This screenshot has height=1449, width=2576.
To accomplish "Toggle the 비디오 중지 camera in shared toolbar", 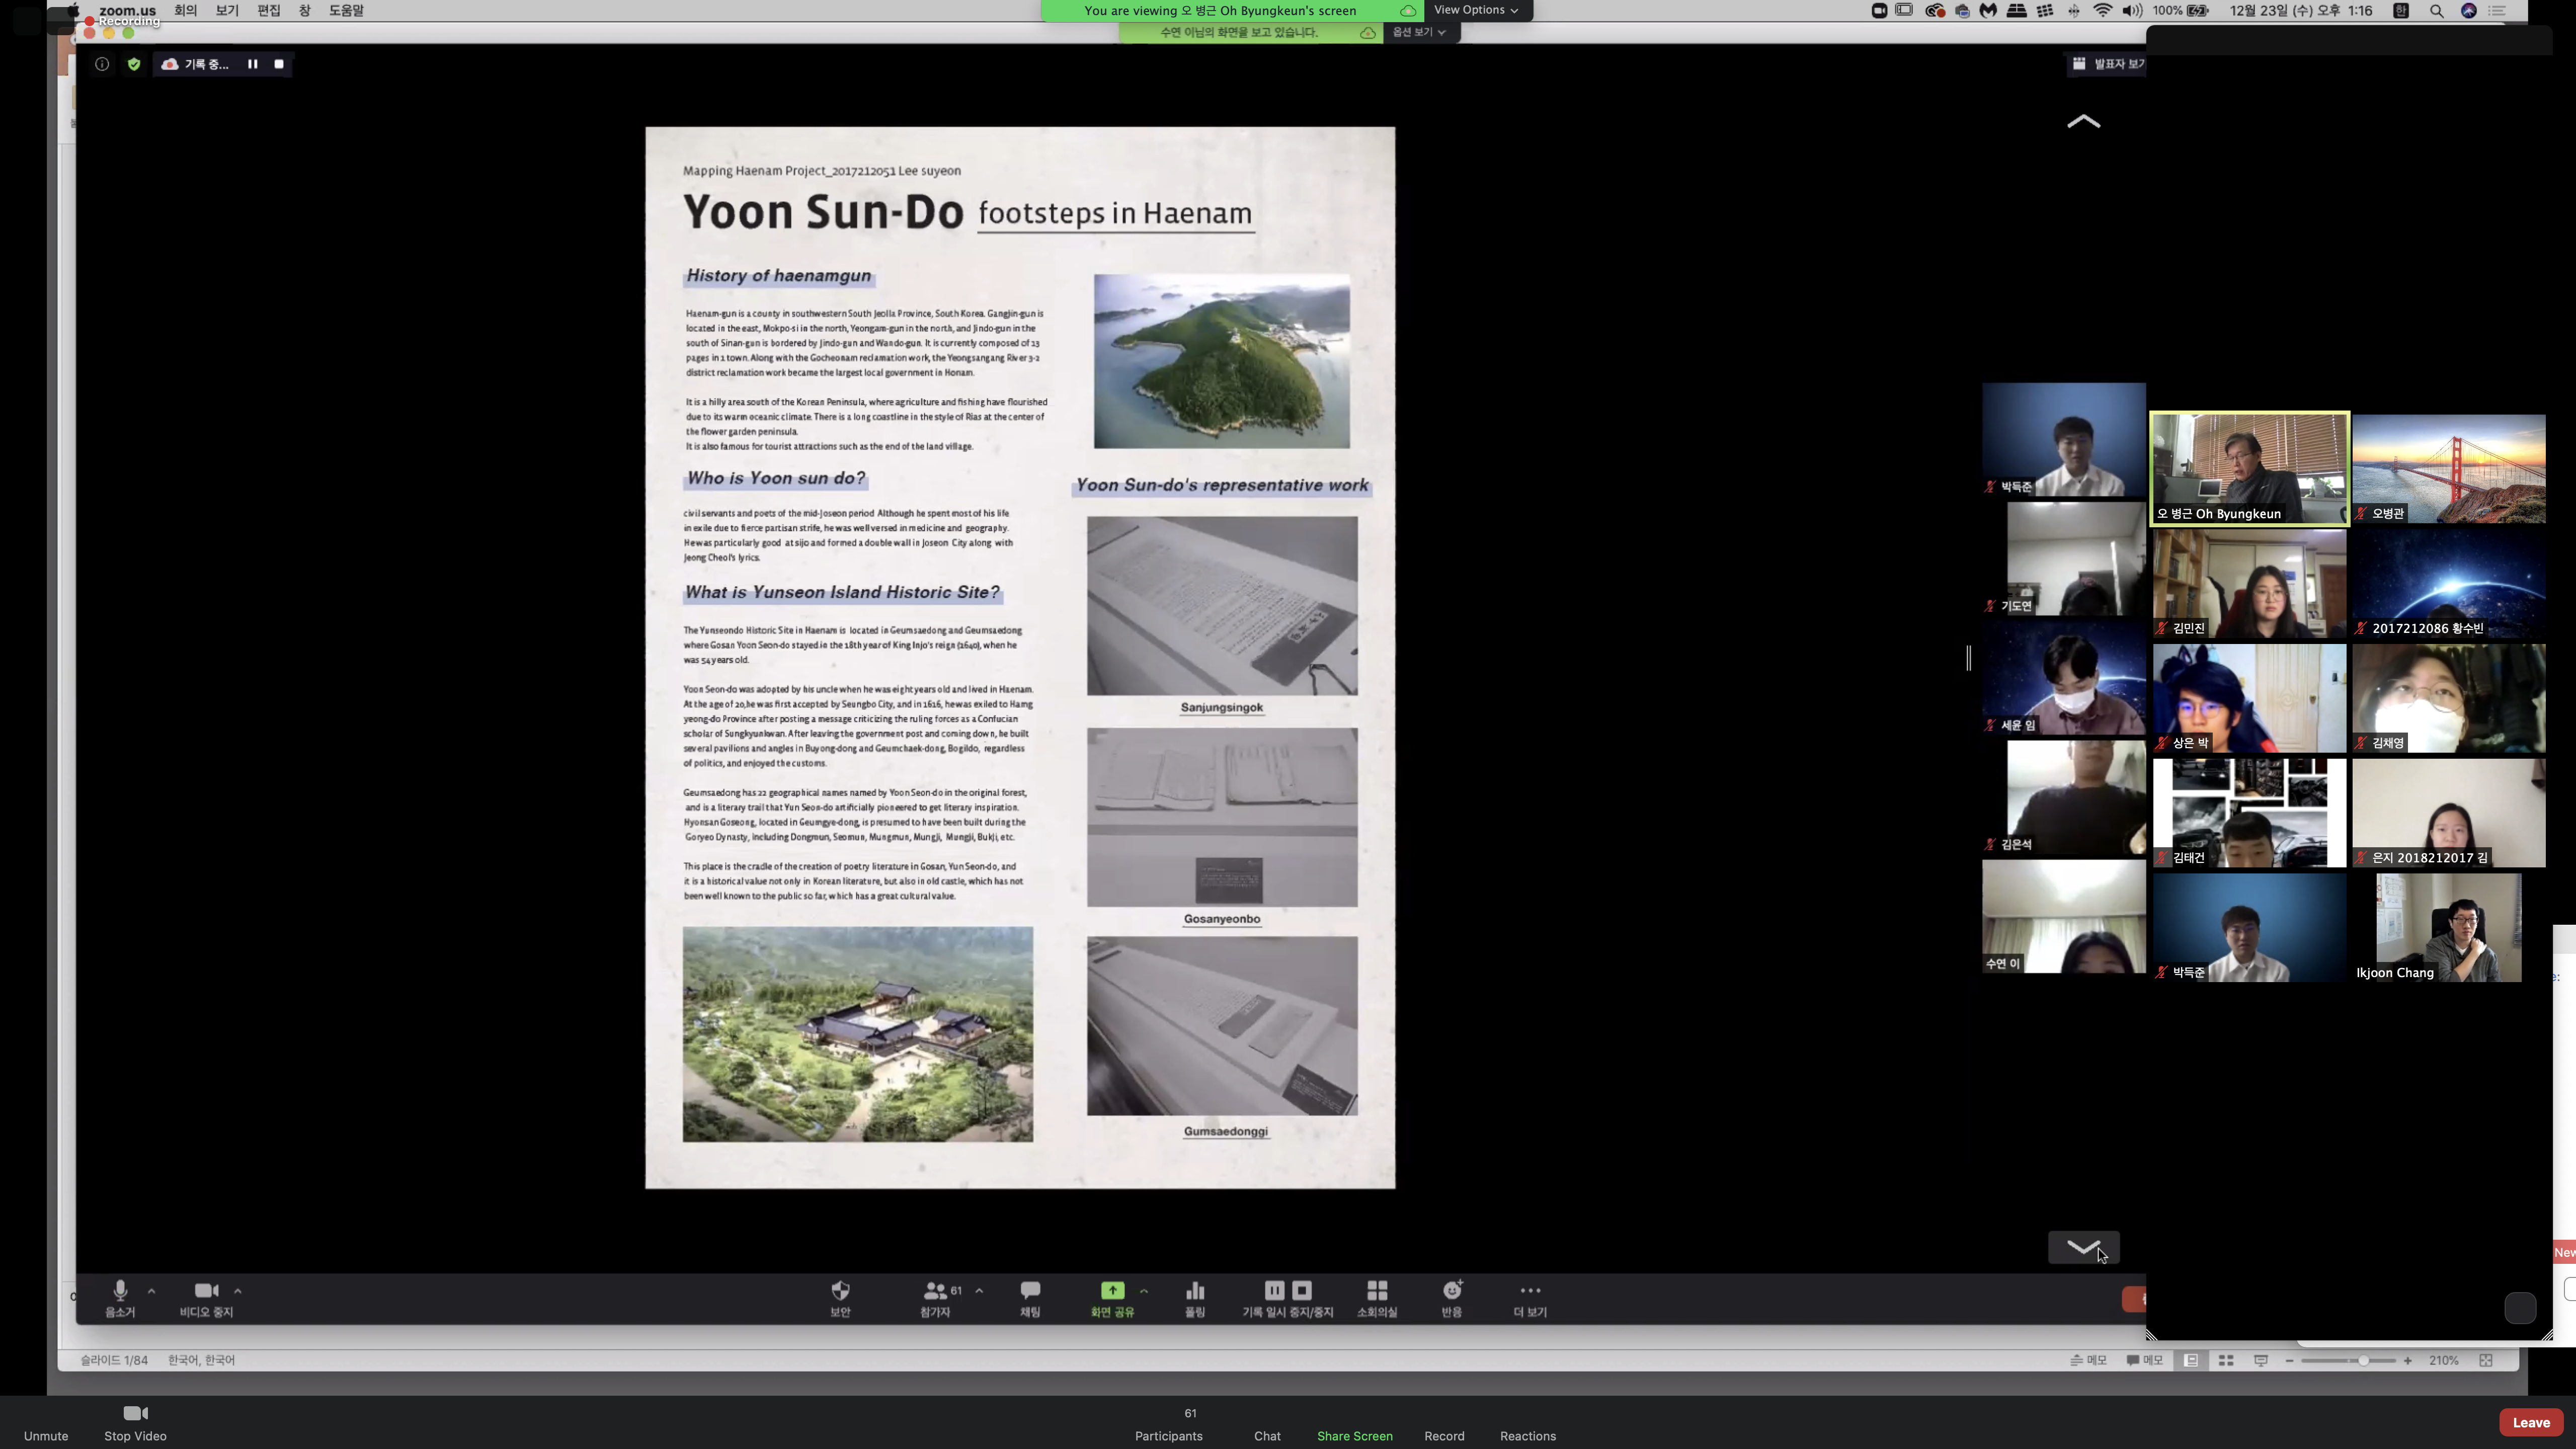I will point(206,1299).
